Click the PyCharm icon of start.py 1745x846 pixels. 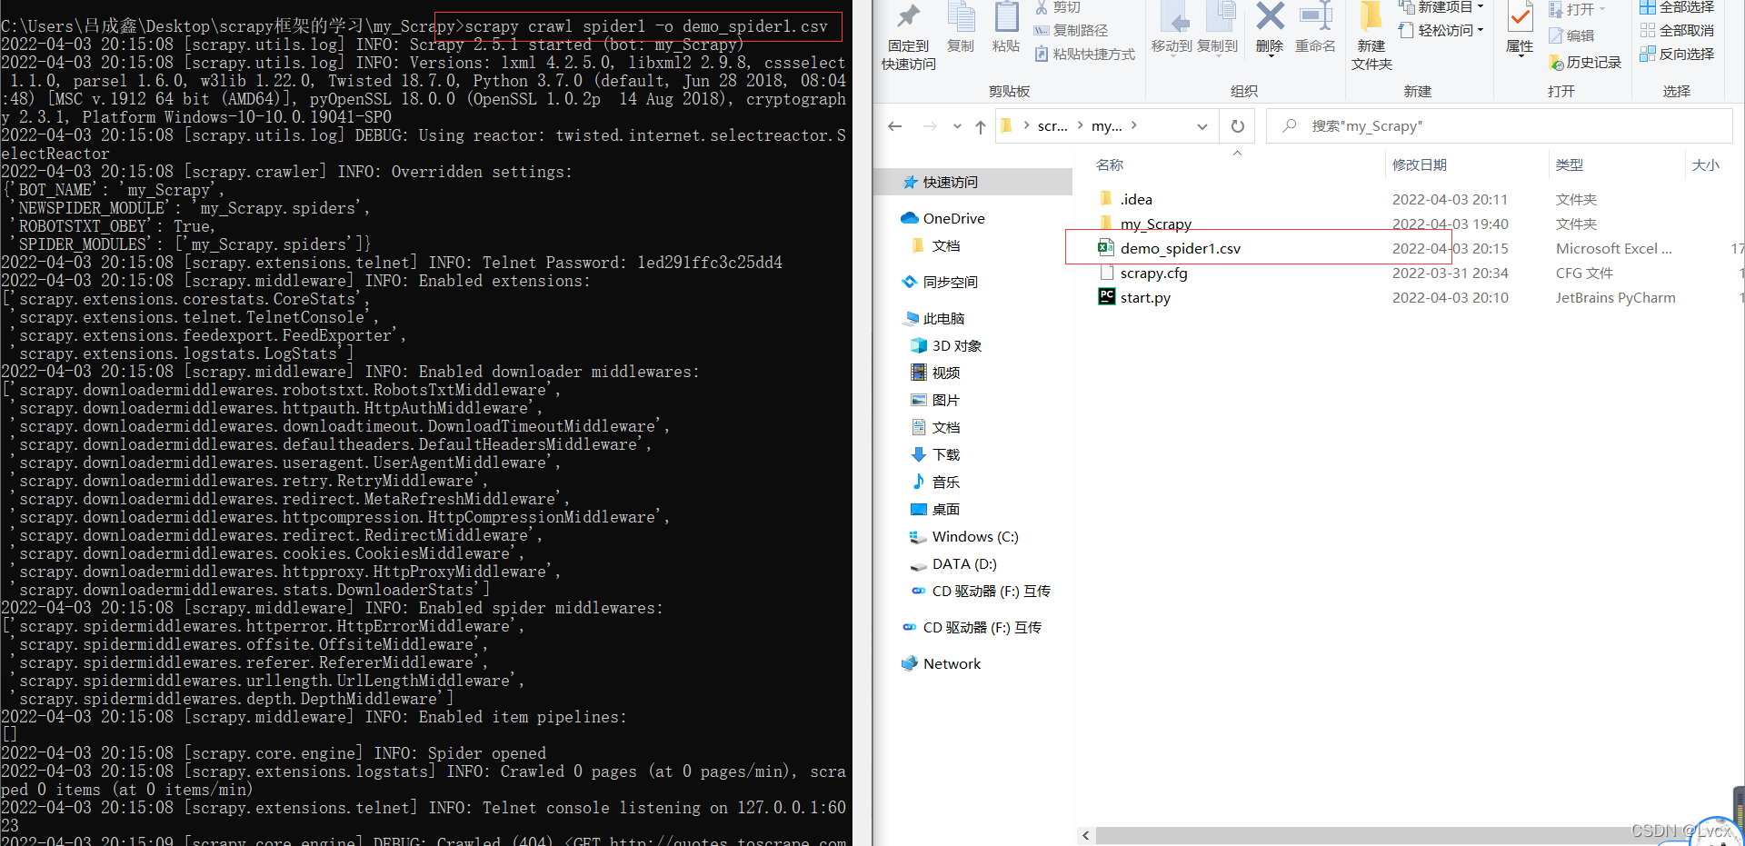[1106, 296]
